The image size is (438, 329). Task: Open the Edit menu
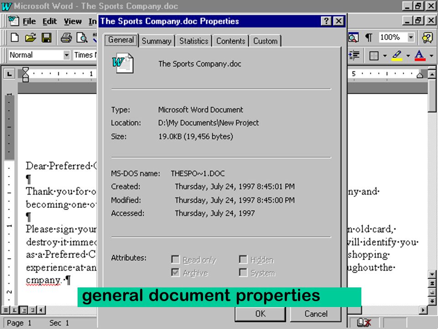click(49, 21)
